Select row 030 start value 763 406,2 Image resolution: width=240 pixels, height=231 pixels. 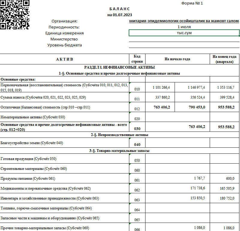177,127
